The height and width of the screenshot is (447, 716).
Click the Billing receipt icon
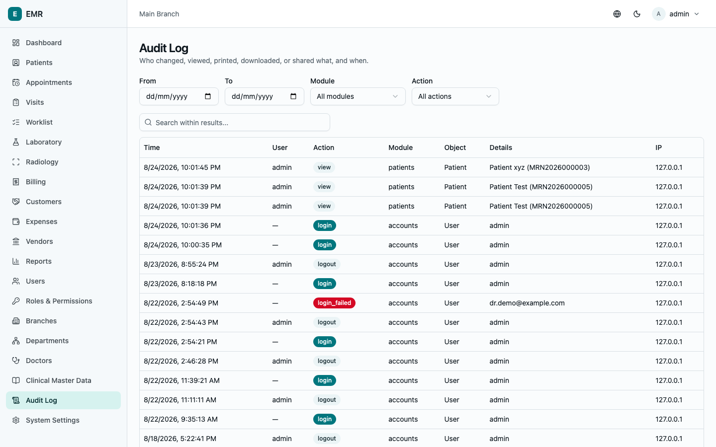(16, 182)
